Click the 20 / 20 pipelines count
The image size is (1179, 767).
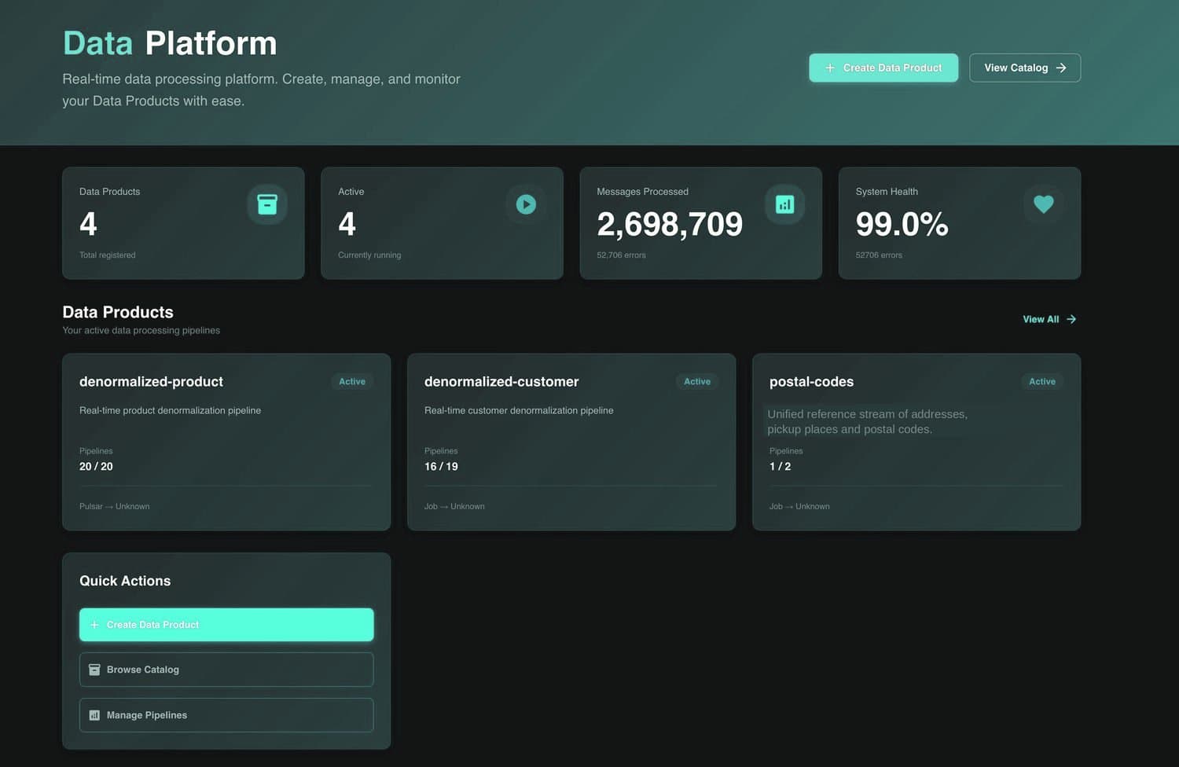tap(96, 467)
